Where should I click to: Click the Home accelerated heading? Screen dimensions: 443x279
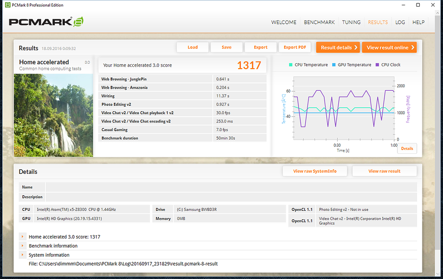tap(44, 62)
